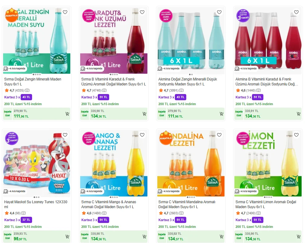View Sırma Mandalina product image

(x=191, y=163)
